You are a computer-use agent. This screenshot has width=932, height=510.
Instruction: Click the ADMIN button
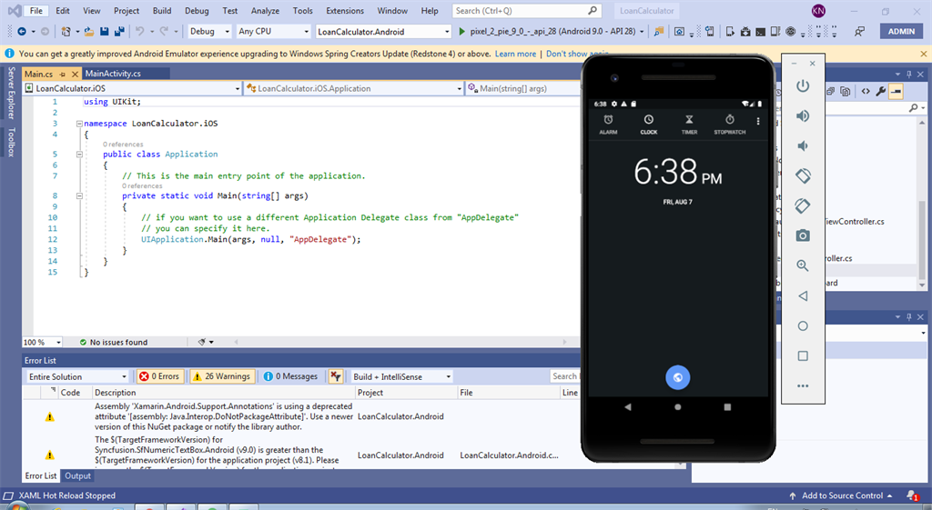tap(901, 32)
